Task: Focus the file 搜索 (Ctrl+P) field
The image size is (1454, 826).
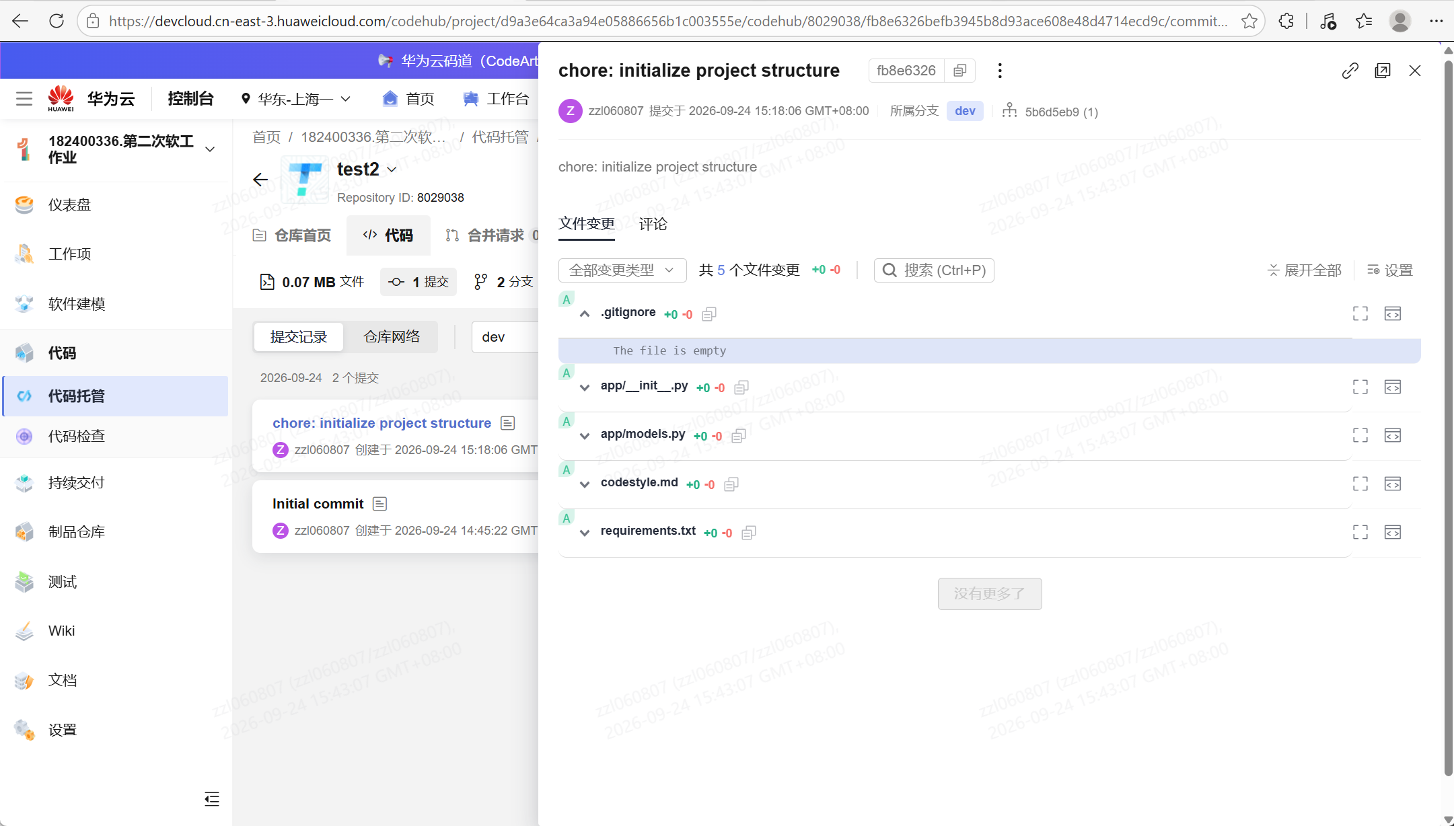Action: (934, 270)
